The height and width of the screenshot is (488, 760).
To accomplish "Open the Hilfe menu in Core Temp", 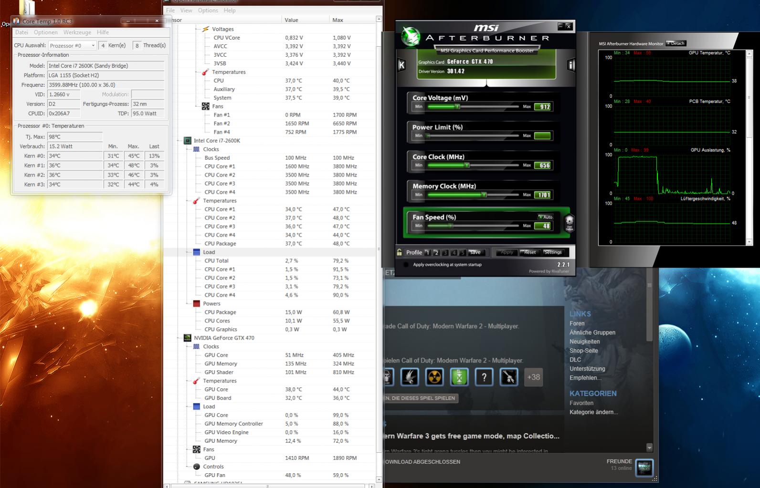I will point(103,32).
